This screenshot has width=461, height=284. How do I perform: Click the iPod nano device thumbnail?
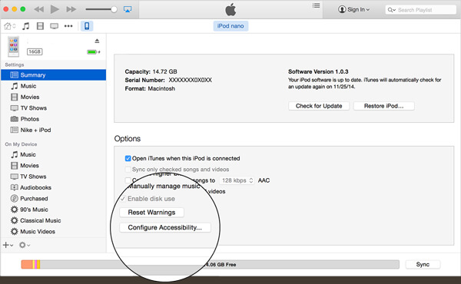click(13, 46)
